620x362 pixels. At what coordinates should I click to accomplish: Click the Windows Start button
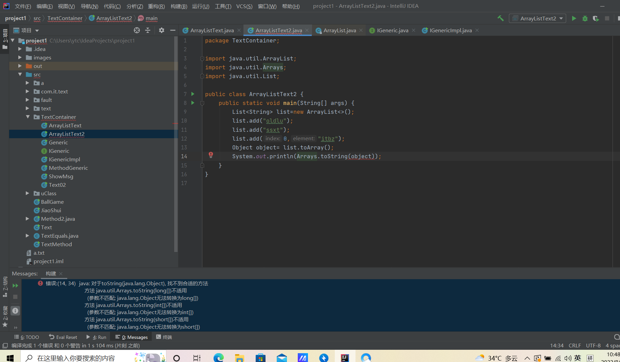[10, 358]
